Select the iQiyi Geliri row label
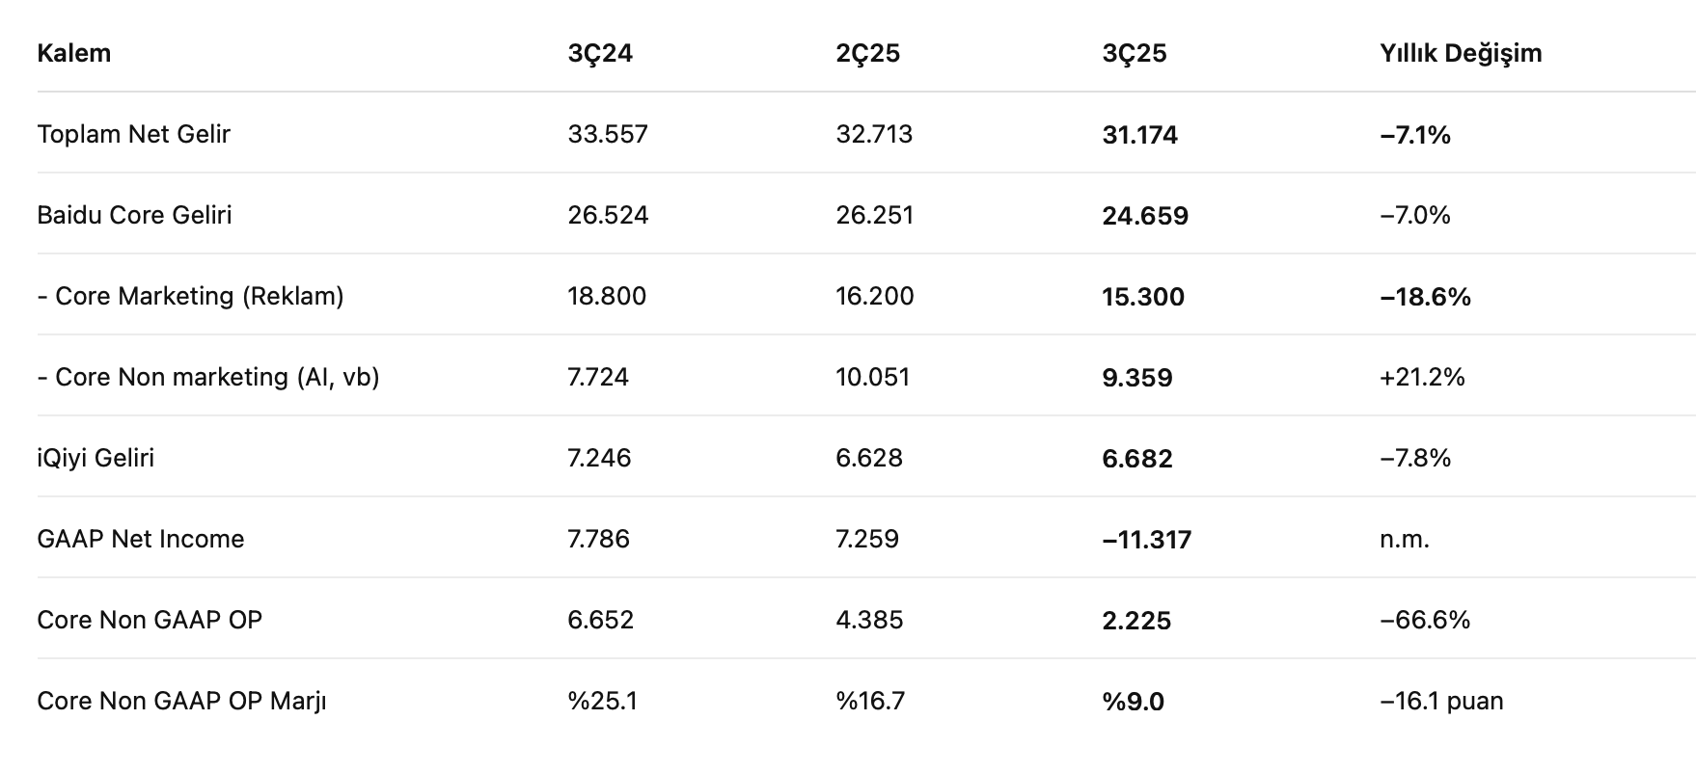The height and width of the screenshot is (773, 1696). click(x=96, y=458)
